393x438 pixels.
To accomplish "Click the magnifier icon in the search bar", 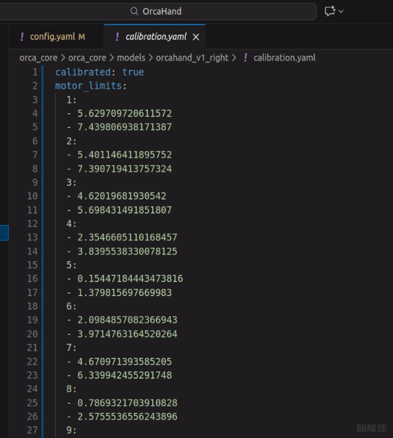I will (134, 11).
